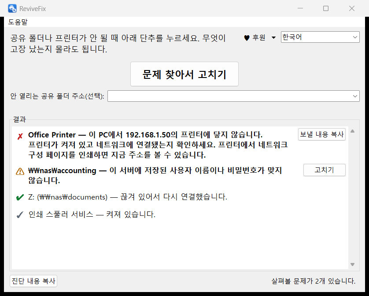Click the intro instruction text at top
The width and height of the screenshot is (369, 296).
(118, 43)
